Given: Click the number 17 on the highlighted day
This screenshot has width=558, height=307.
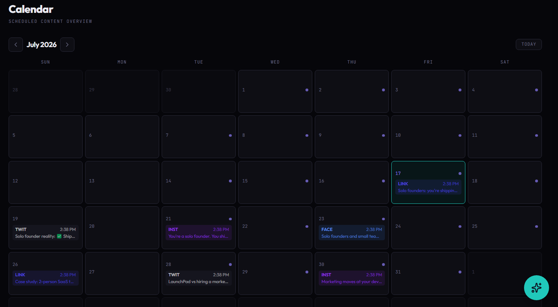Looking at the screenshot, I should (x=398, y=173).
